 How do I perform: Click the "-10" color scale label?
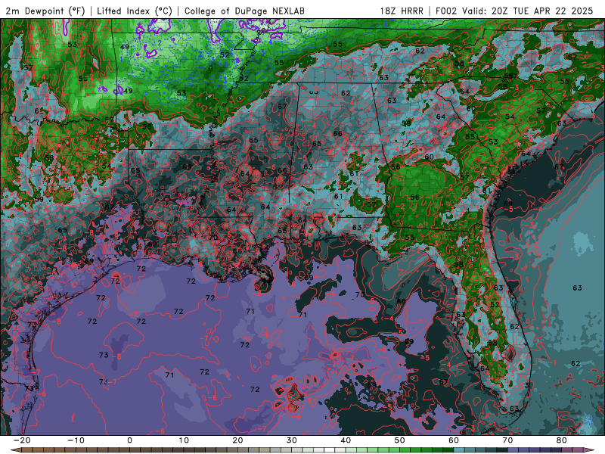coord(76,440)
